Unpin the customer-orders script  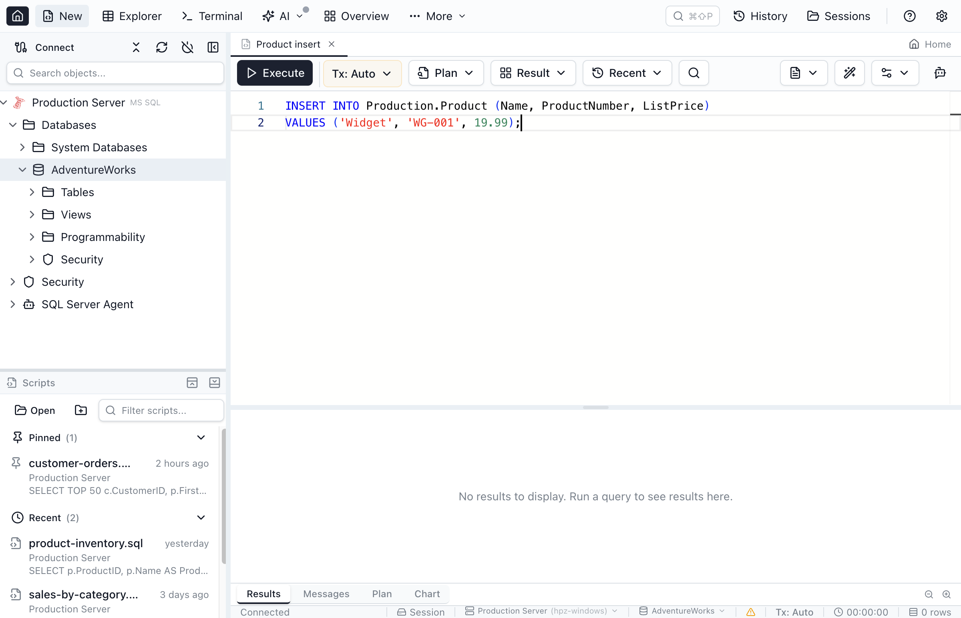tap(16, 463)
